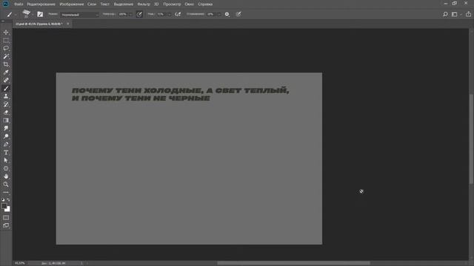Screen dimensions: 474x266
Task: Click the smoothing value field
Action: click(x=211, y=14)
